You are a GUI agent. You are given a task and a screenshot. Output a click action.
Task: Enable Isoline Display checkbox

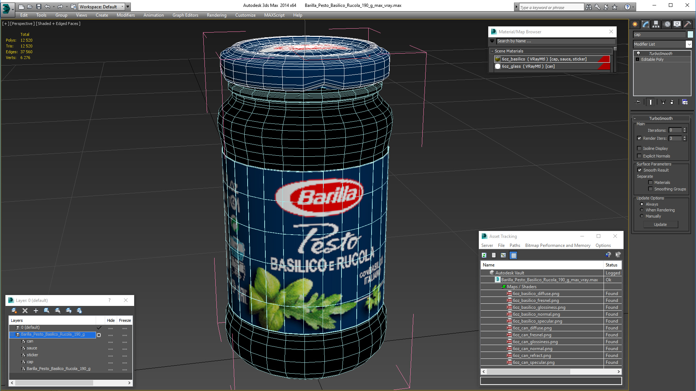click(639, 148)
